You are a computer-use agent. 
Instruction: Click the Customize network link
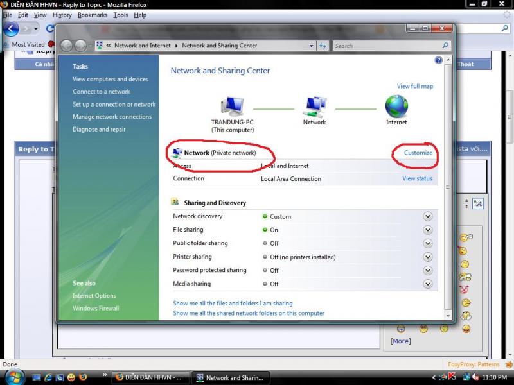point(418,153)
